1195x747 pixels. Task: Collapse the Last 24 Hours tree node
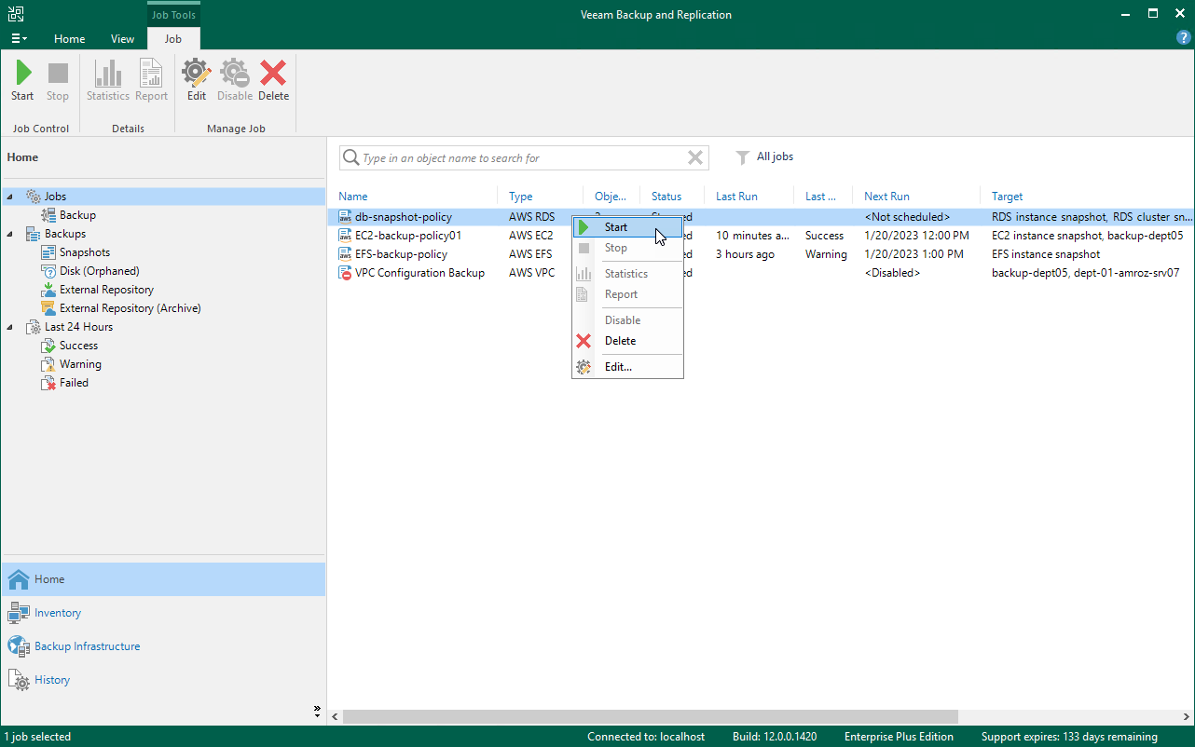(x=8, y=326)
